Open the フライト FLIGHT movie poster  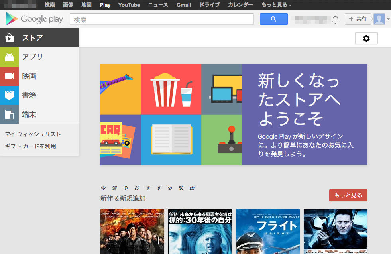coord(268,232)
